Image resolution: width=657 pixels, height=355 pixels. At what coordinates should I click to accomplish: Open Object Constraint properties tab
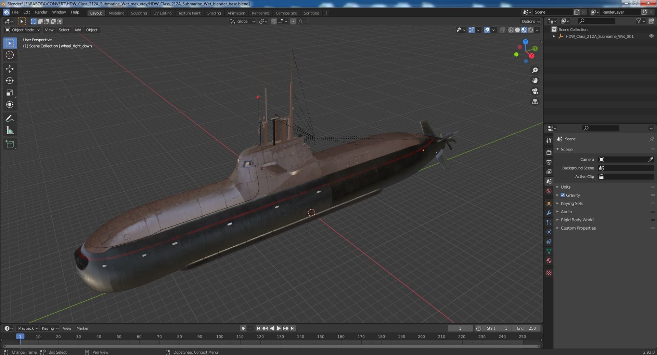click(x=549, y=242)
